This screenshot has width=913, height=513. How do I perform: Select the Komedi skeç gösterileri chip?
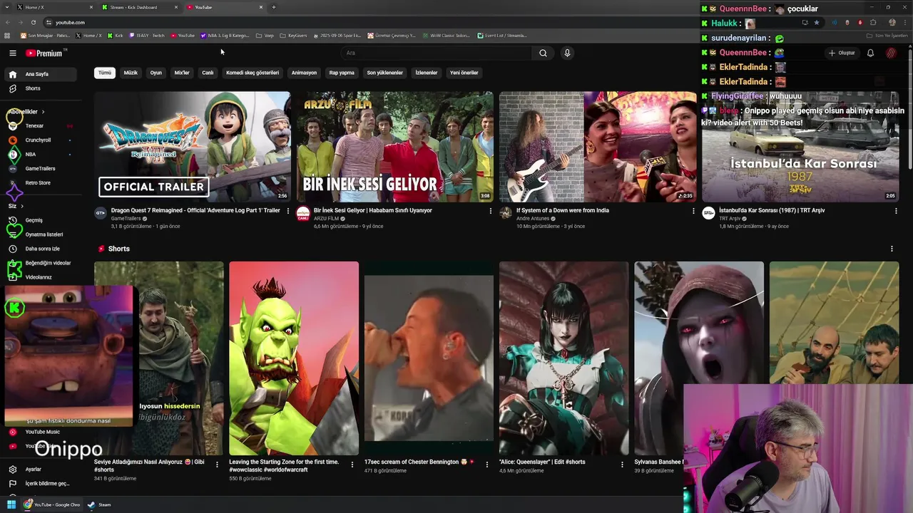253,73
